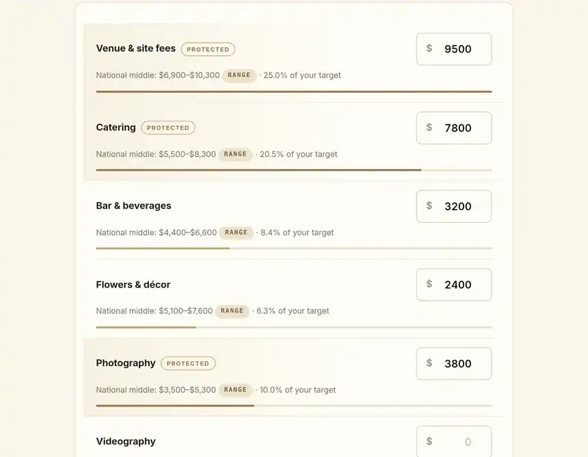588x457 pixels.
Task: Select the Flowers & décor amount input
Action: pyautogui.click(x=454, y=285)
